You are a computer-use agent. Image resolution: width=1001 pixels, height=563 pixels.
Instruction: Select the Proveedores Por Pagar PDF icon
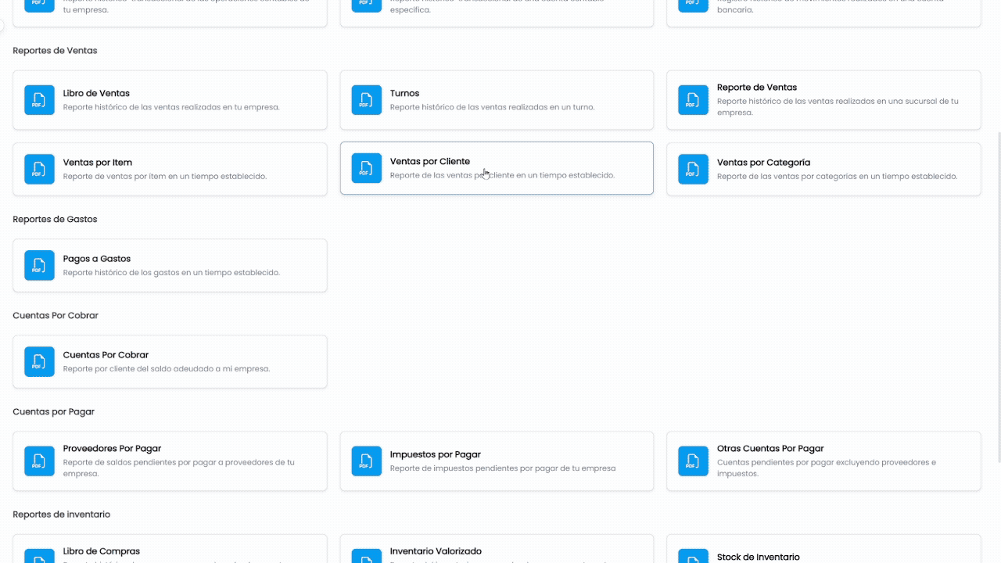point(39,461)
